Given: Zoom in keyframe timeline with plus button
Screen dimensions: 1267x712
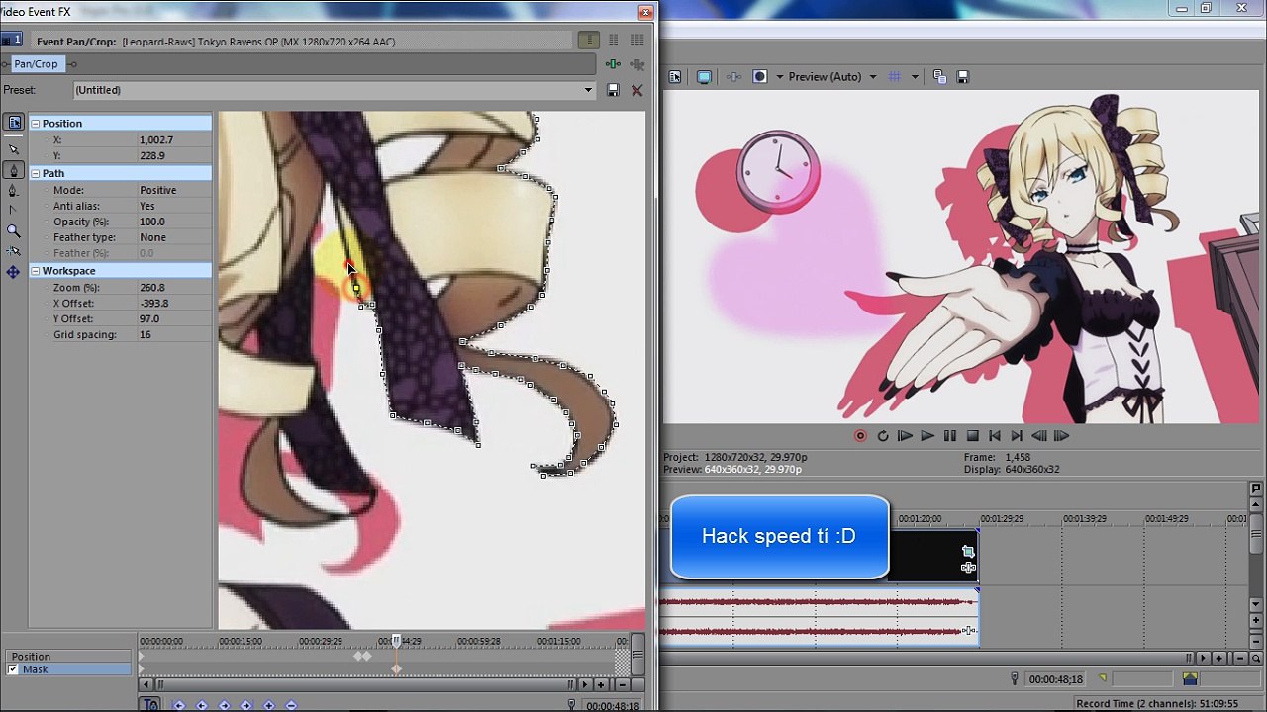Looking at the screenshot, I should click(601, 684).
